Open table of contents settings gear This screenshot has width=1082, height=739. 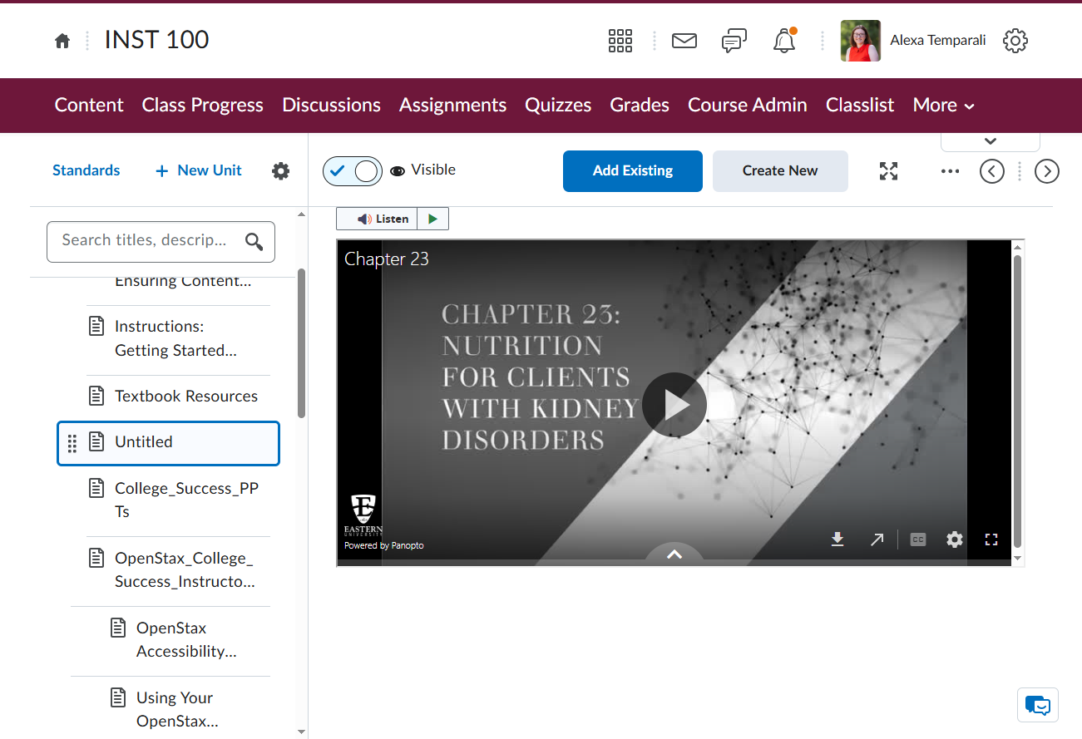(x=281, y=171)
